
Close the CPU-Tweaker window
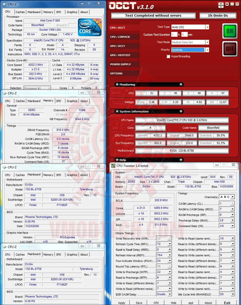233,165
